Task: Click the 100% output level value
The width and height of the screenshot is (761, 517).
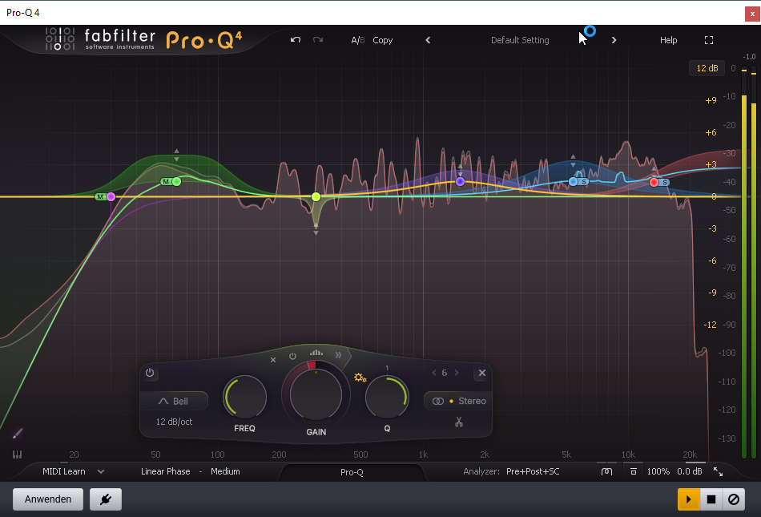Action: point(658,471)
